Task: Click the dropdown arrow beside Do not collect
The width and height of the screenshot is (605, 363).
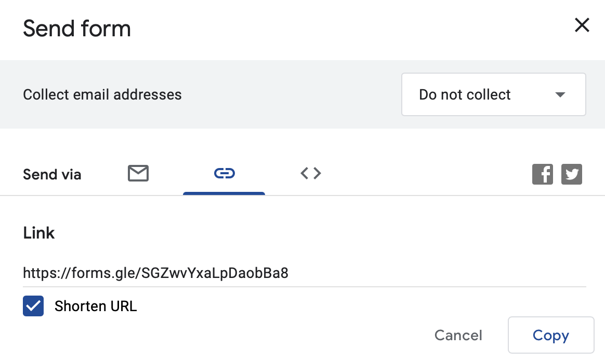Action: pyautogui.click(x=560, y=95)
